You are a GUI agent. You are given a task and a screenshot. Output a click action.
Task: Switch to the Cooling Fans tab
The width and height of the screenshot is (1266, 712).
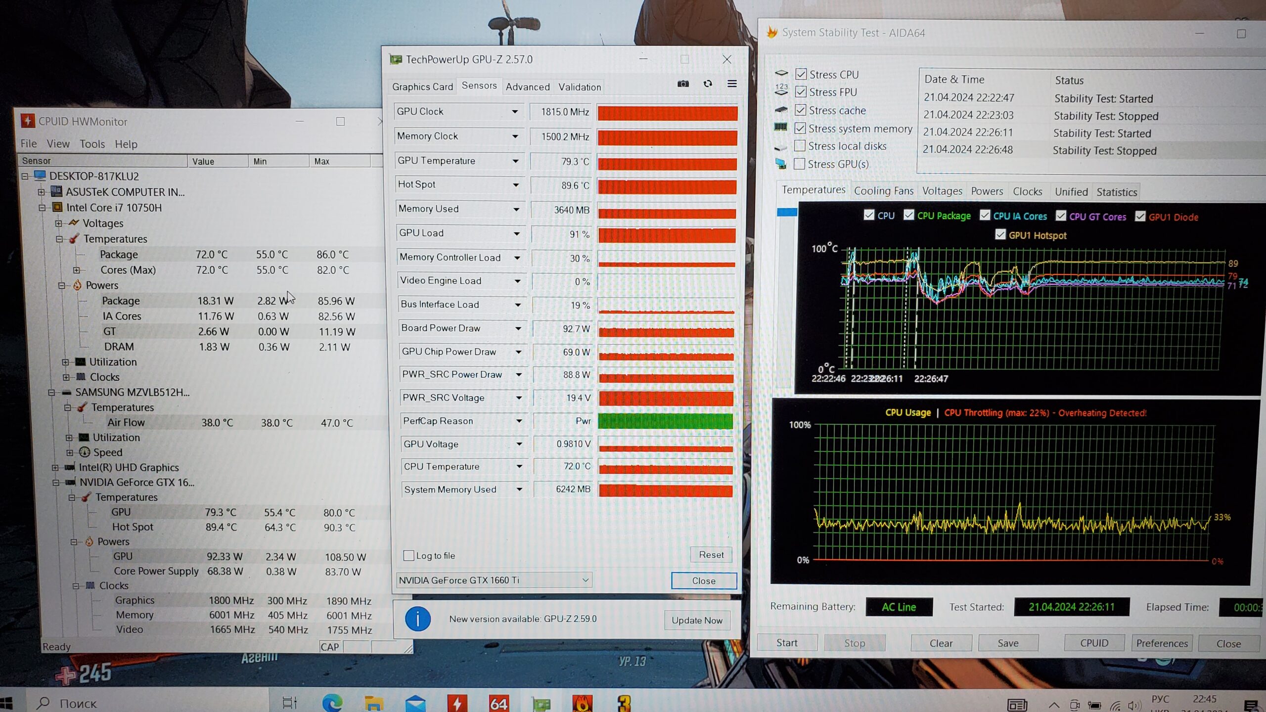(x=883, y=191)
